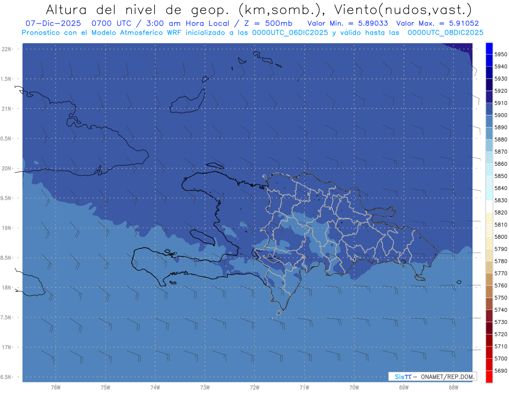
Task: Click the '5720' colorbar label
Action: click(501, 334)
